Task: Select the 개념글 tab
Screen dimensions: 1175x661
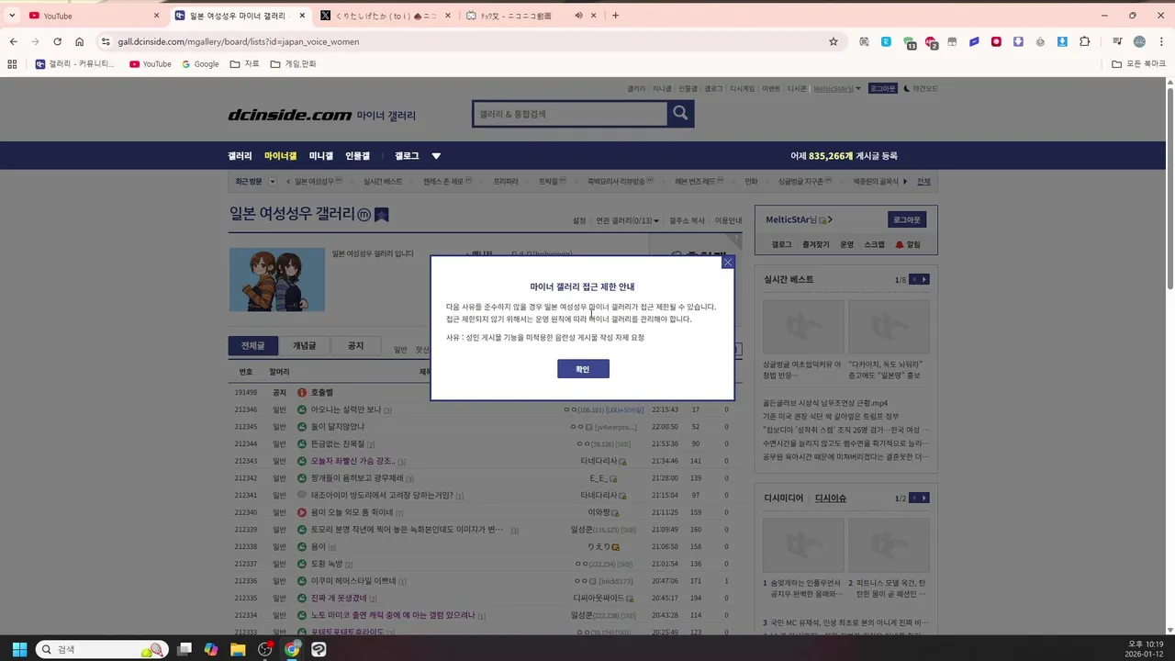Action: pos(304,346)
